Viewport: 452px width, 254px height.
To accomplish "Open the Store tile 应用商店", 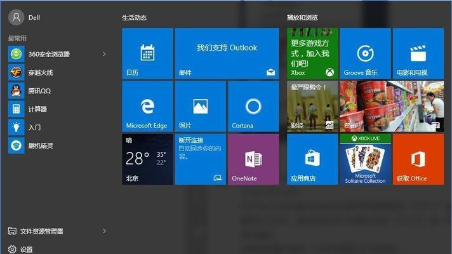I will click(x=312, y=159).
